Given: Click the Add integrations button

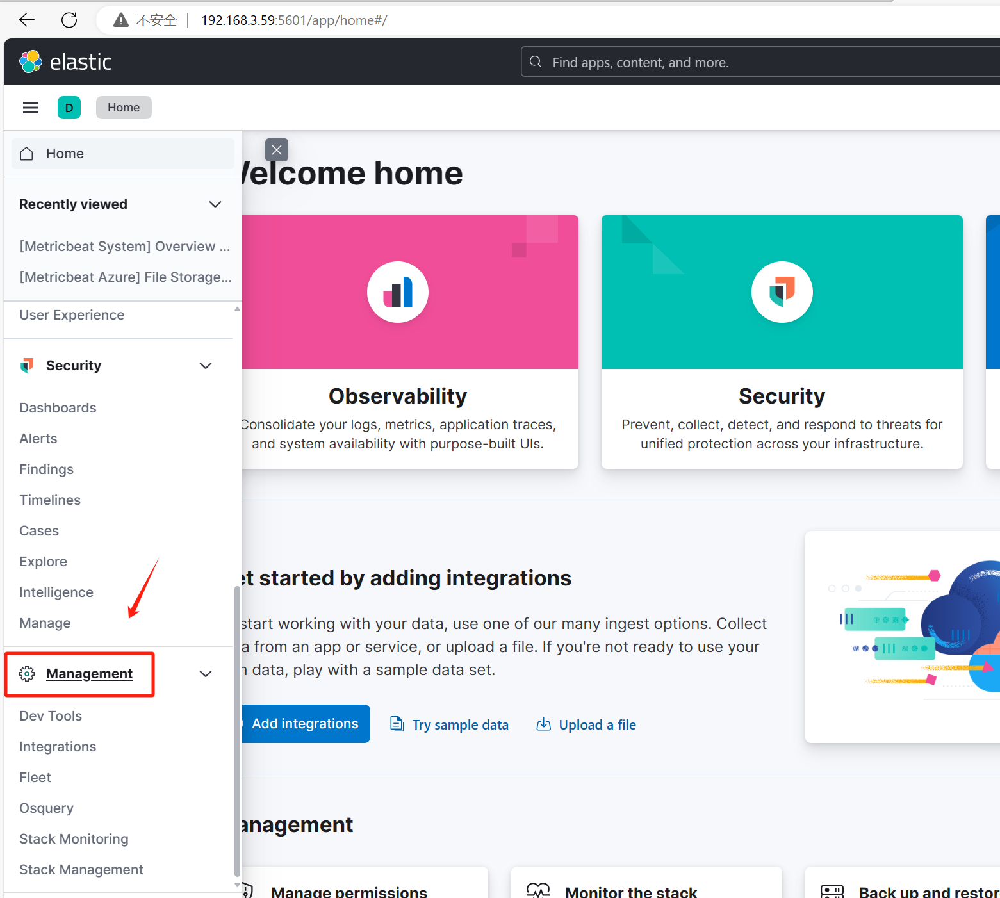Looking at the screenshot, I should pos(306,724).
